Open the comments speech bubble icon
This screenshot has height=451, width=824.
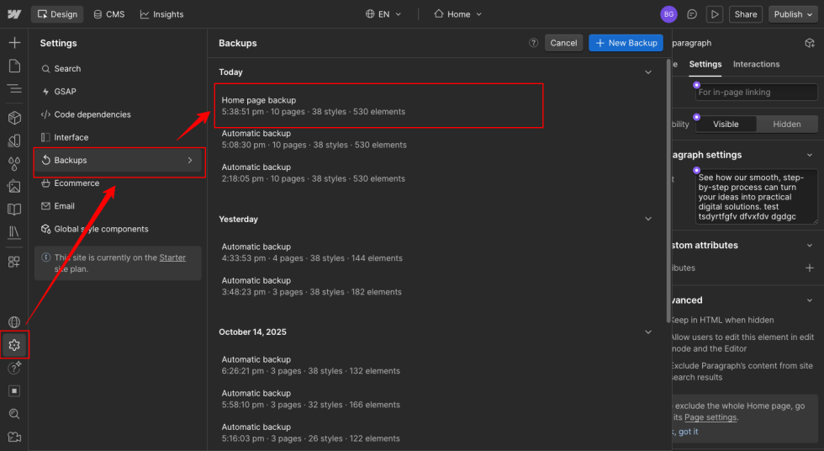[x=692, y=14]
